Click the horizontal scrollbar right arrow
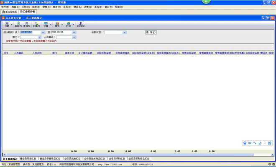The image size is (276, 167). click(x=272, y=155)
